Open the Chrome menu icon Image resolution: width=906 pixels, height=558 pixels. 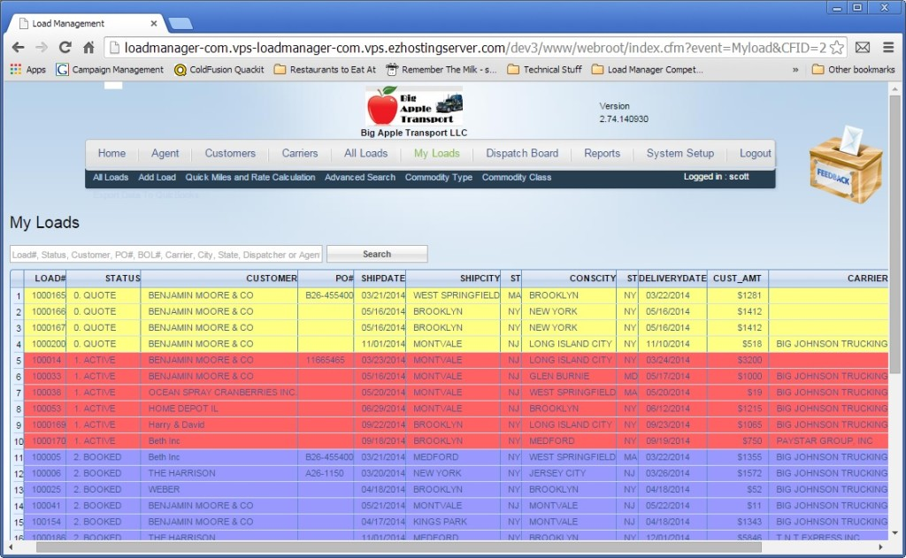[887, 49]
